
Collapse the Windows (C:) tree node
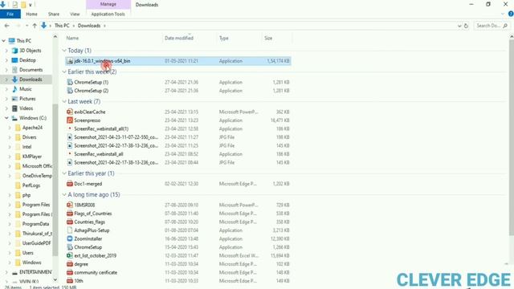pyautogui.click(x=6, y=118)
